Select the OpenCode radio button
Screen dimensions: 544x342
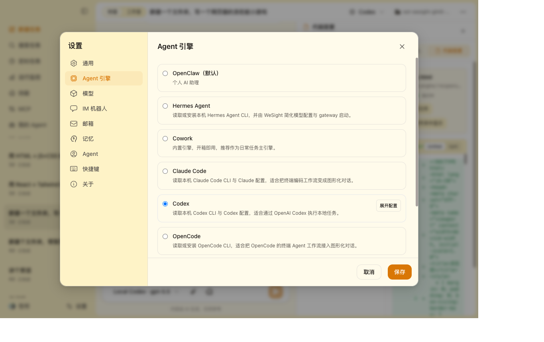coord(165,236)
